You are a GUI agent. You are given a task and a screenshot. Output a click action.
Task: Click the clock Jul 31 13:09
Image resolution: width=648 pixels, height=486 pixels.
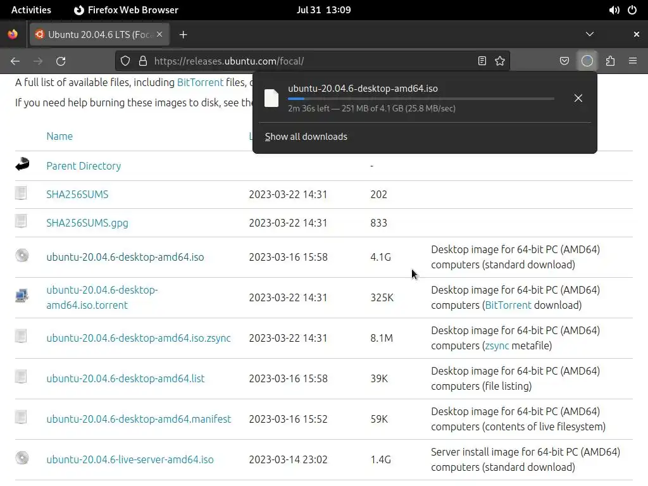click(x=323, y=10)
